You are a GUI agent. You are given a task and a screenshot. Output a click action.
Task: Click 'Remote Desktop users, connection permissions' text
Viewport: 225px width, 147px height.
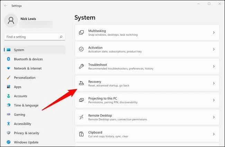click(118, 119)
